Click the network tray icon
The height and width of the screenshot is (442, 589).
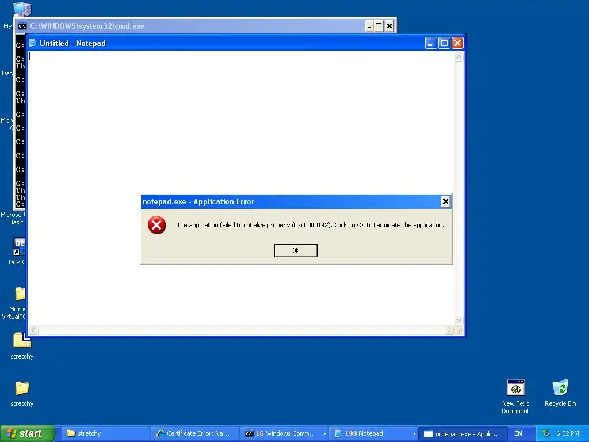(x=546, y=433)
